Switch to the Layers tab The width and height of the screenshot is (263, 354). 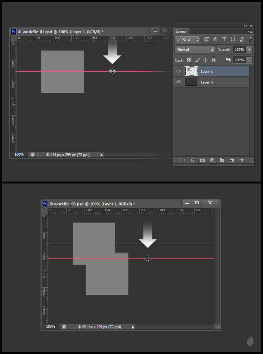[x=181, y=31]
